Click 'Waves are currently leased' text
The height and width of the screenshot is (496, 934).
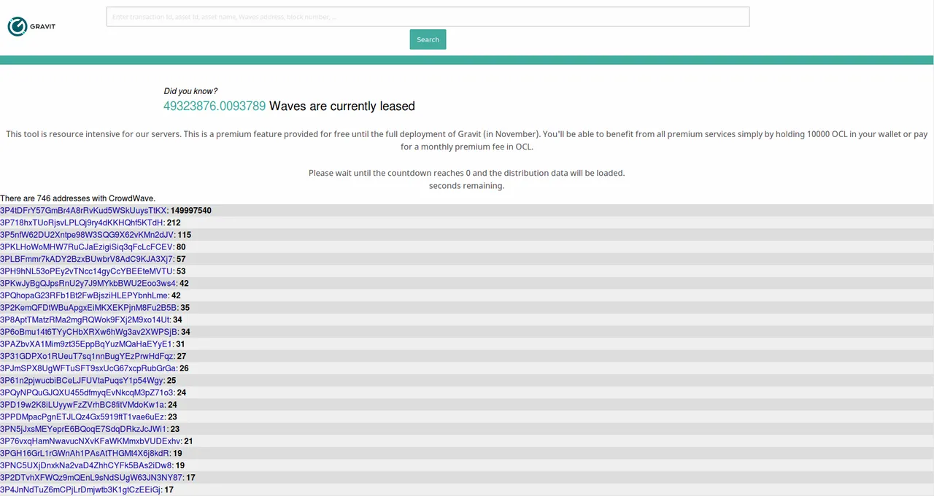pos(342,106)
